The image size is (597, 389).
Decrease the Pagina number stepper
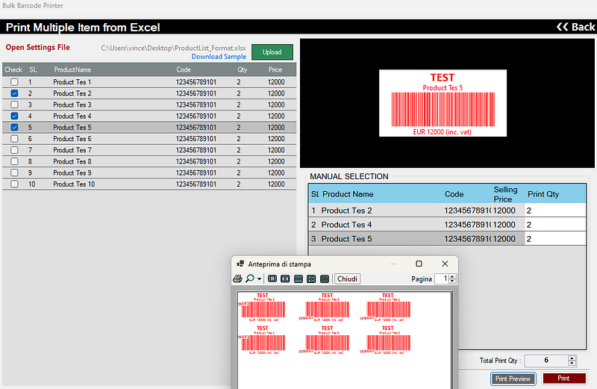point(452,281)
